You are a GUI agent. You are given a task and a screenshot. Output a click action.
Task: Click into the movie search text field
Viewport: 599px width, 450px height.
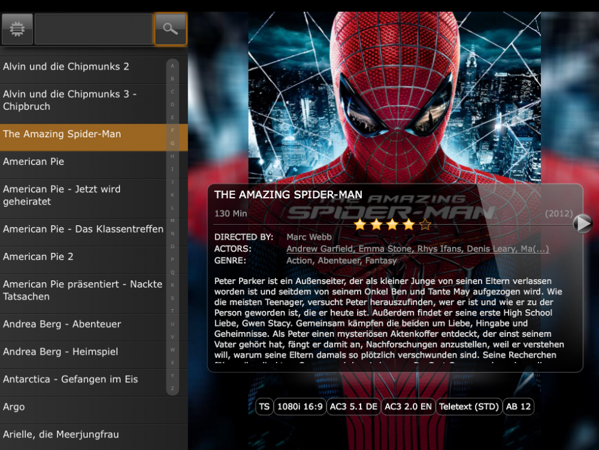(x=93, y=29)
